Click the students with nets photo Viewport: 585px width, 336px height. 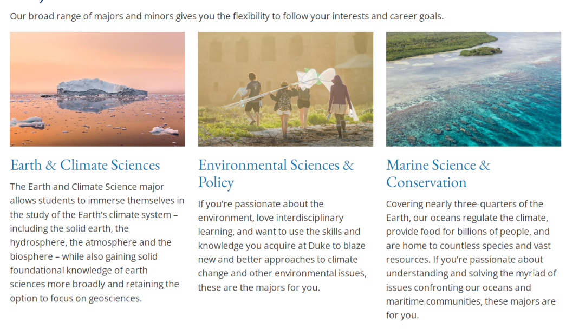click(285, 89)
